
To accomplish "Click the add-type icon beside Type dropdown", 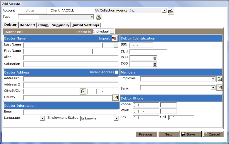I will point(99,17).
